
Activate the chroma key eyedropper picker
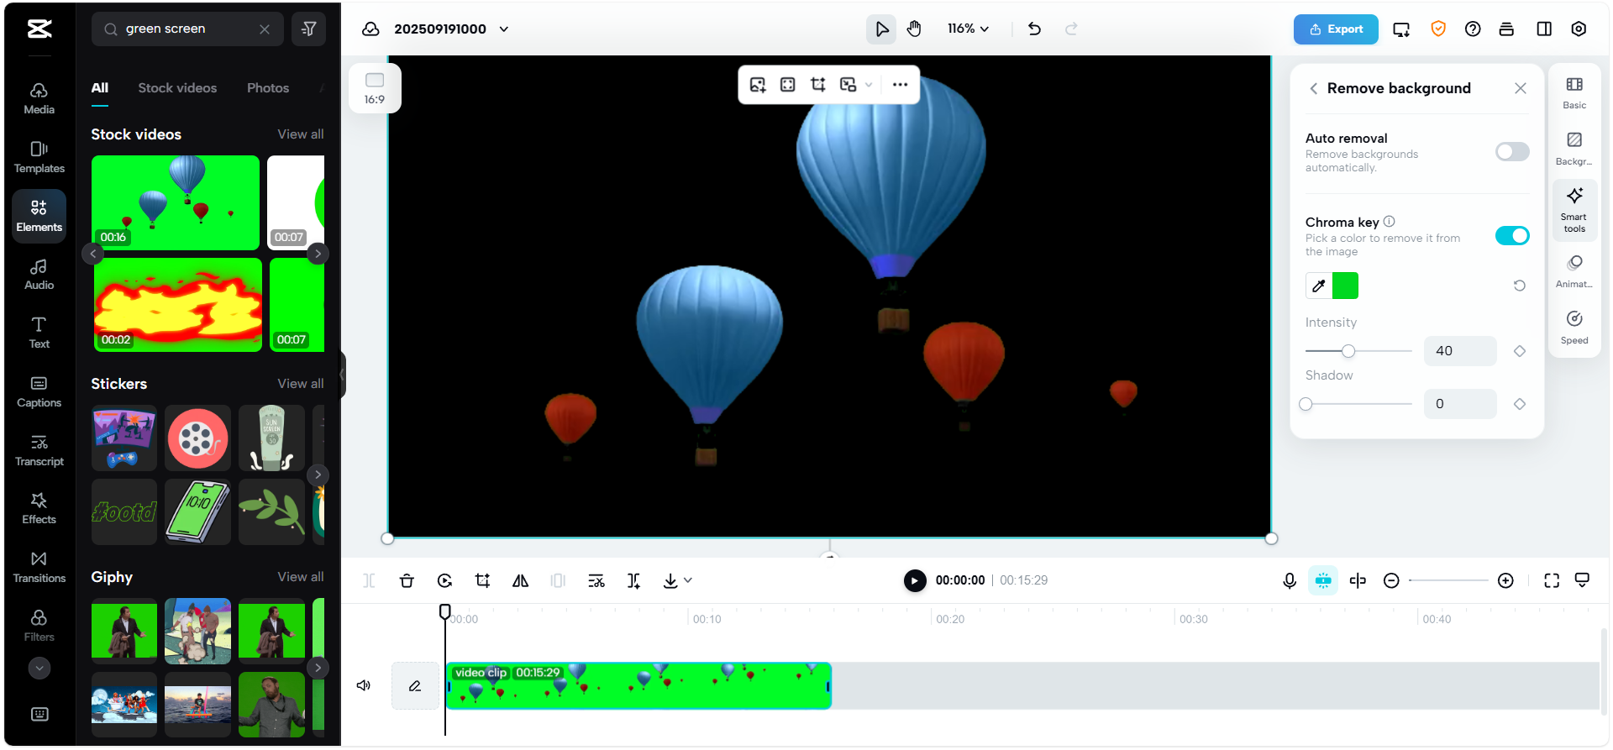(1319, 286)
